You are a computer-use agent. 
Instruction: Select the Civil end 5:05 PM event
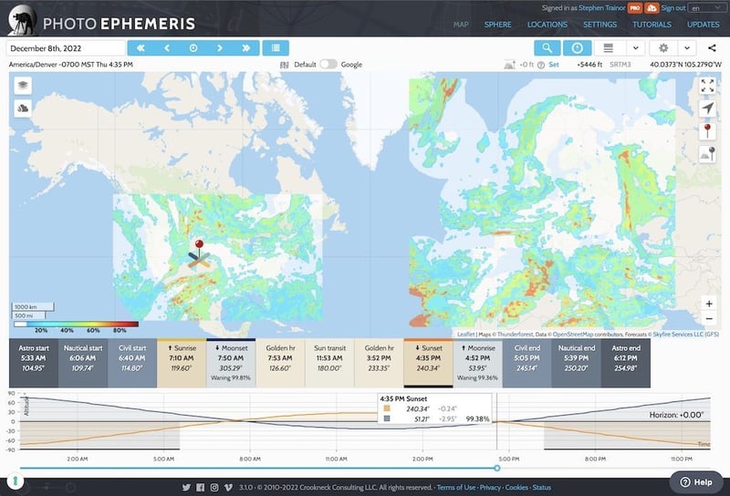[x=527, y=363]
